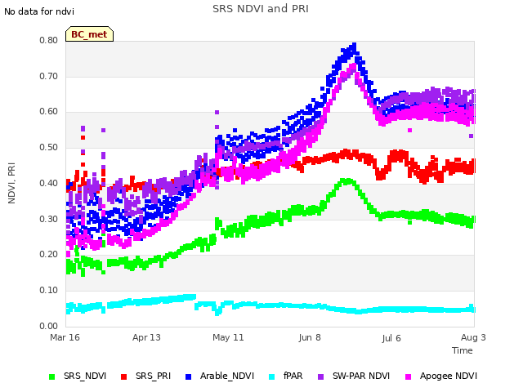Select the fPAR legend label
523x392 pixels.
coord(293,376)
